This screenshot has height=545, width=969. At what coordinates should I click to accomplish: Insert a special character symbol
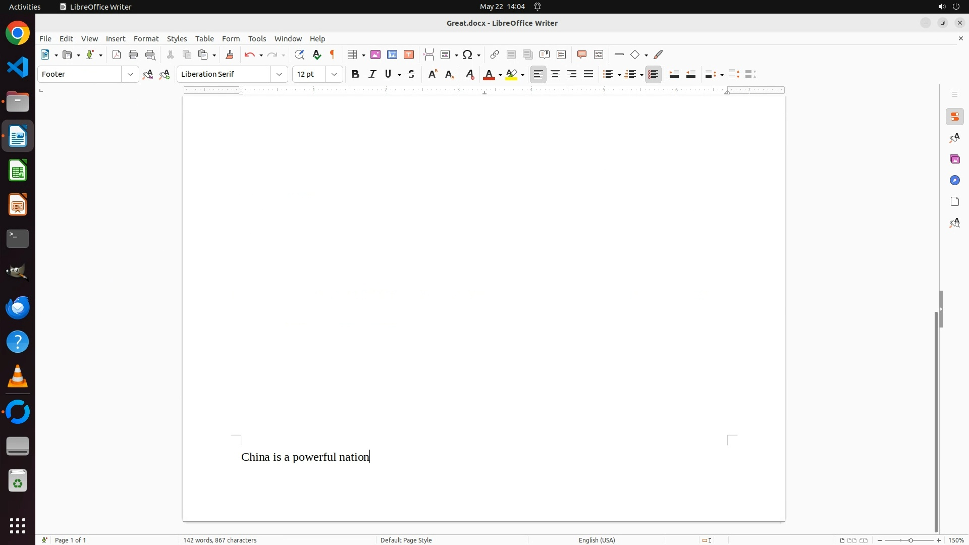pyautogui.click(x=468, y=54)
